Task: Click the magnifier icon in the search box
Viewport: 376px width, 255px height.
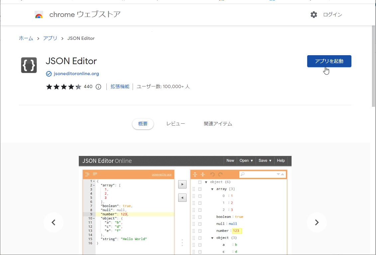Action: coord(243,174)
